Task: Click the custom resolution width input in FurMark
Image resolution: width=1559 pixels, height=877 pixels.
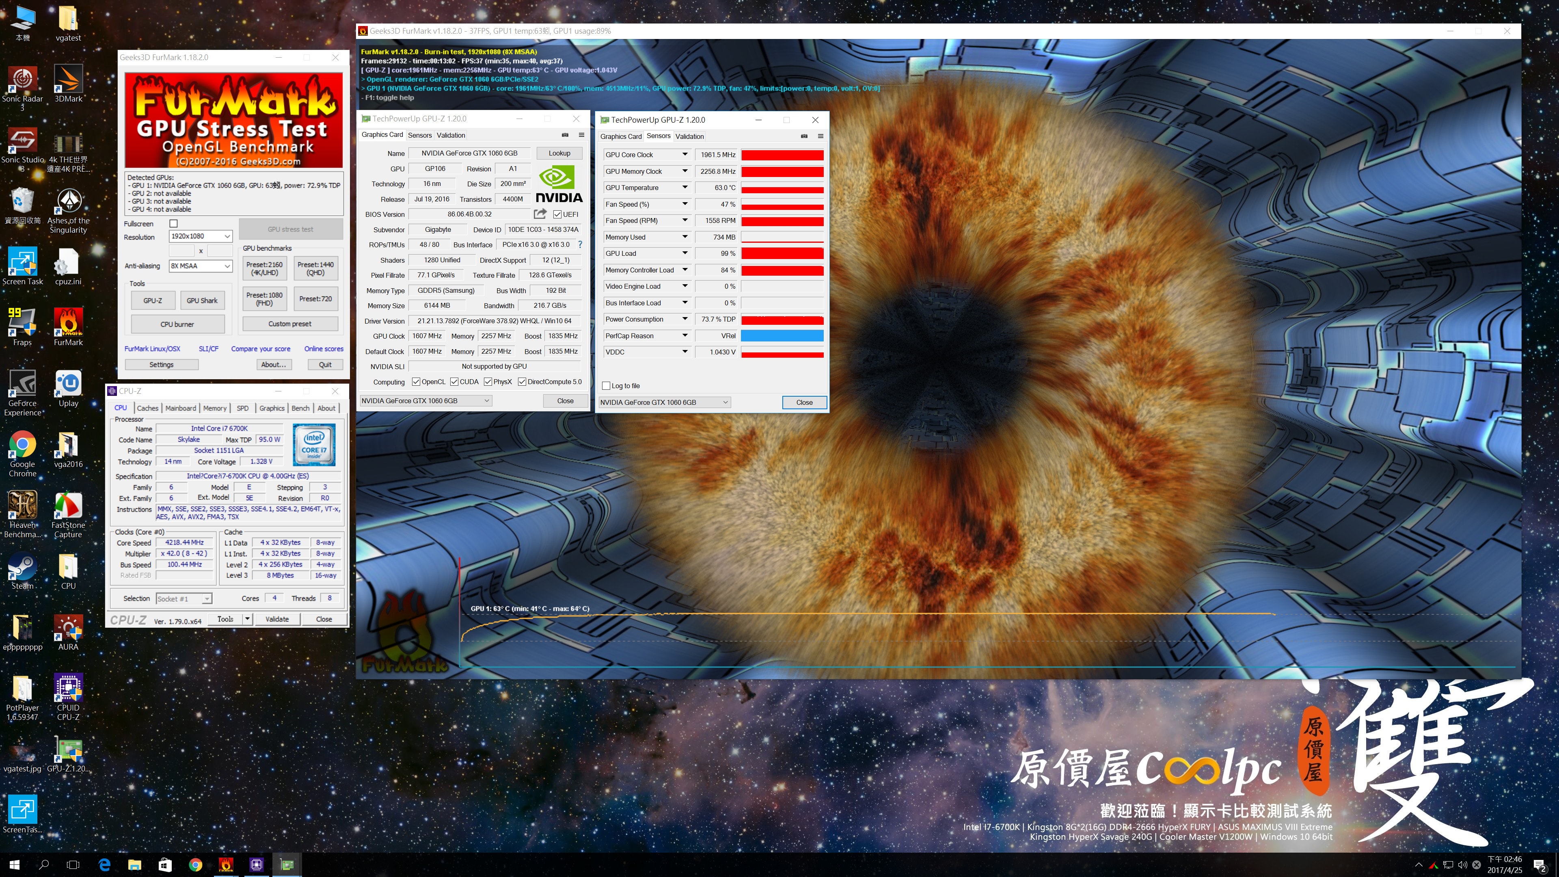Action: (x=181, y=250)
